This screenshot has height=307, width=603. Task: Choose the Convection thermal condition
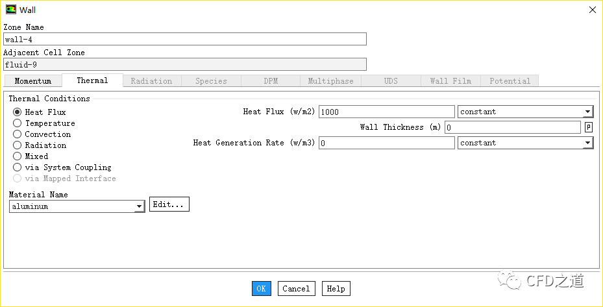tap(18, 134)
